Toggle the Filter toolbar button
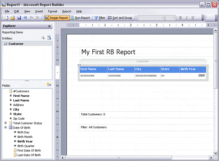219x161 pixels. [100, 18]
